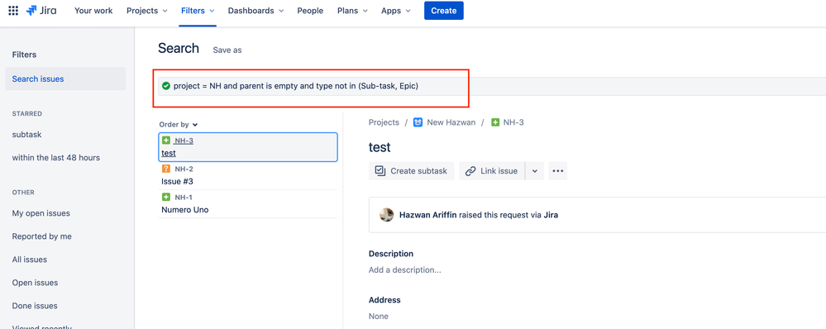Open the more actions ellipsis menu
Image resolution: width=826 pixels, height=329 pixels.
tap(558, 171)
